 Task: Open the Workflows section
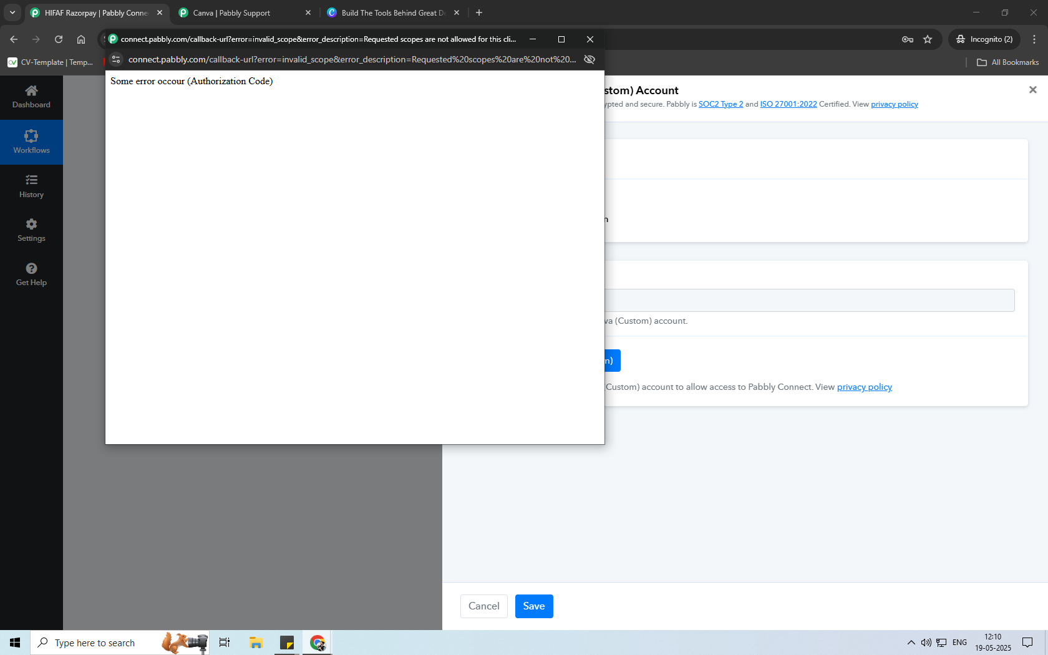pos(31,142)
